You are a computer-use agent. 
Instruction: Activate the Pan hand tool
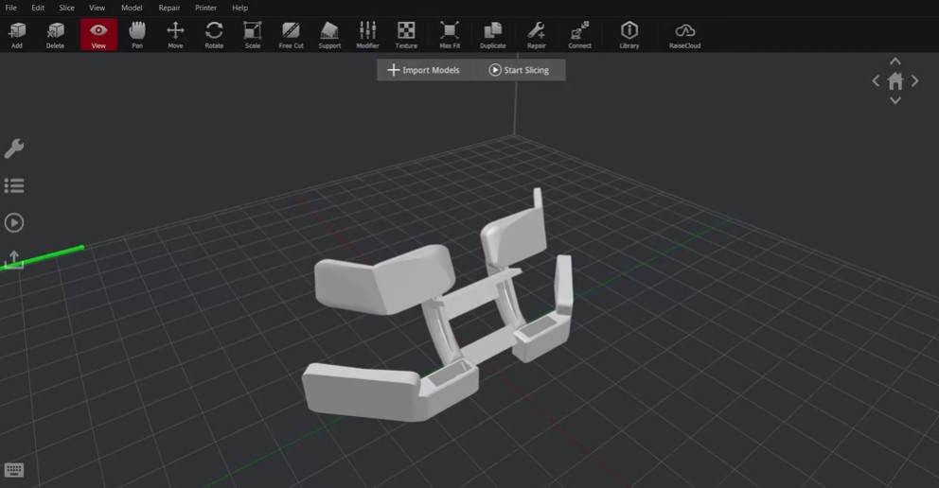point(137,35)
